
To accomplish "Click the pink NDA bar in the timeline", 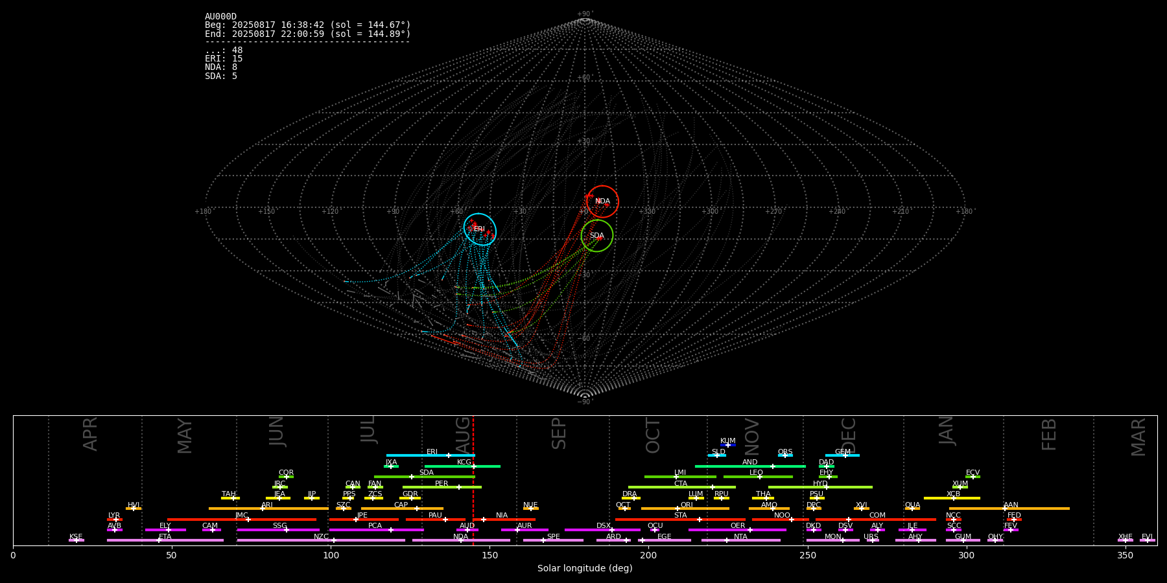I will pyautogui.click(x=461, y=540).
